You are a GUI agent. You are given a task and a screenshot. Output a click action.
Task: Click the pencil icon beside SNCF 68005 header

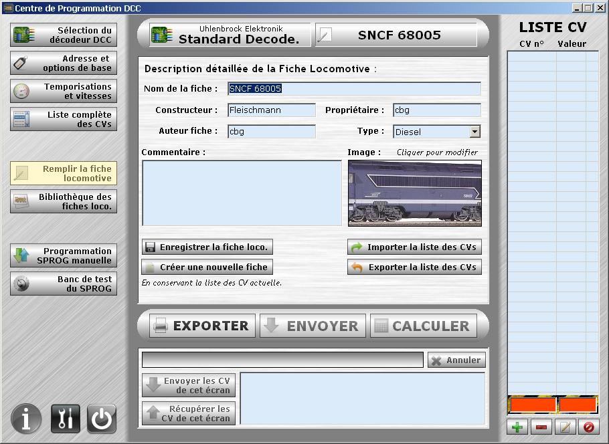coord(324,35)
